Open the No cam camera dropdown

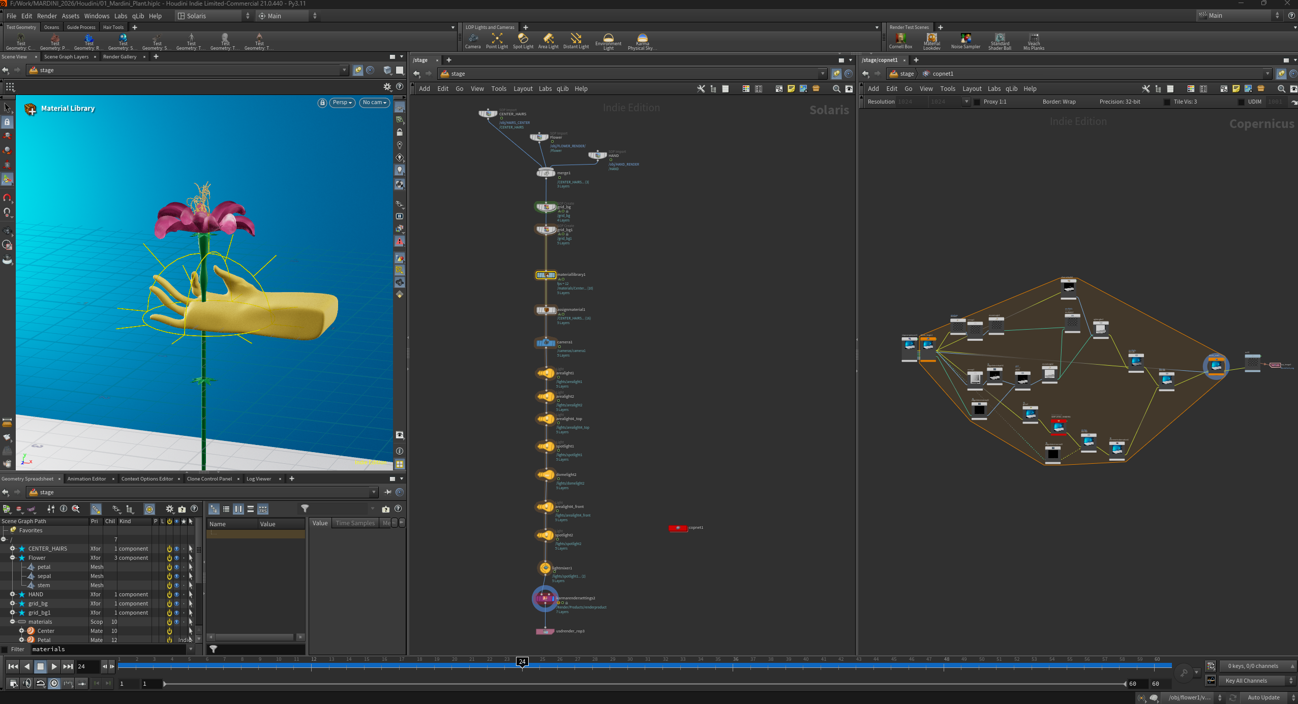click(x=374, y=103)
